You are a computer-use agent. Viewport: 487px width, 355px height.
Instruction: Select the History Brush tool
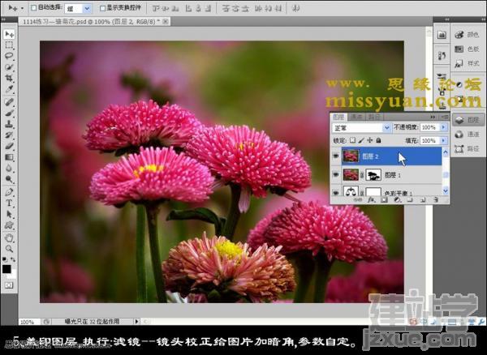pos(9,135)
